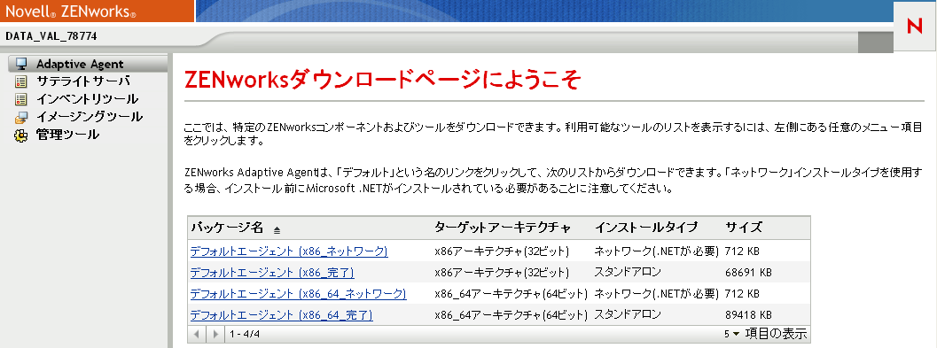Image resolution: width=937 pixels, height=348 pixels.
Task: Click the 管理ツール gear icon
Action: click(21, 135)
